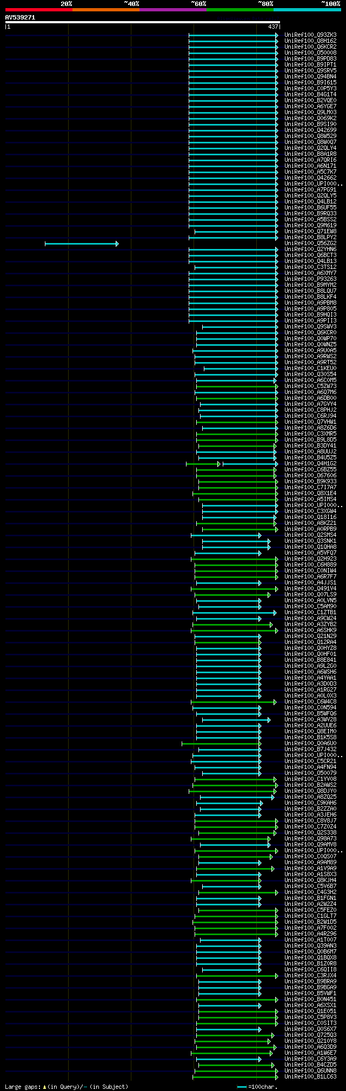Select the UniRef100_B8E841 label

pyautogui.click(x=310, y=660)
